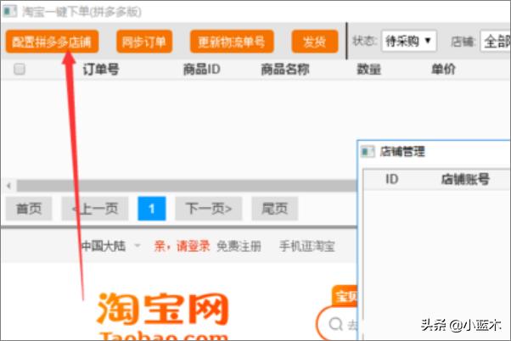The width and height of the screenshot is (511, 341).
Task: Select page 1 in pagination
Action: (152, 209)
